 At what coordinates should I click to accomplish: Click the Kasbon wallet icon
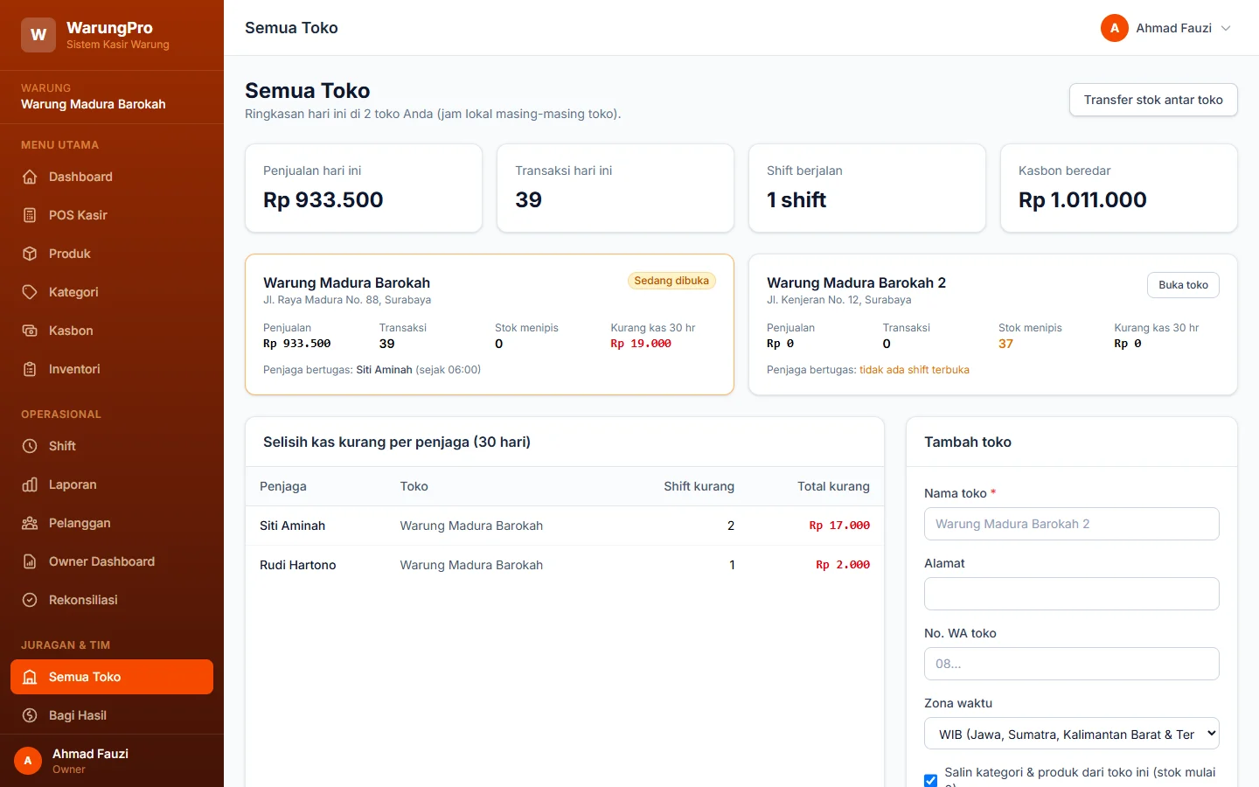[30, 331]
